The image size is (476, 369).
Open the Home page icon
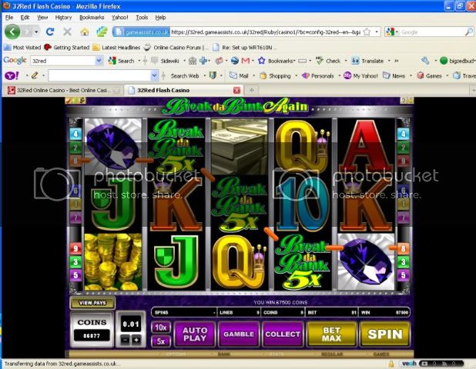[x=85, y=32]
